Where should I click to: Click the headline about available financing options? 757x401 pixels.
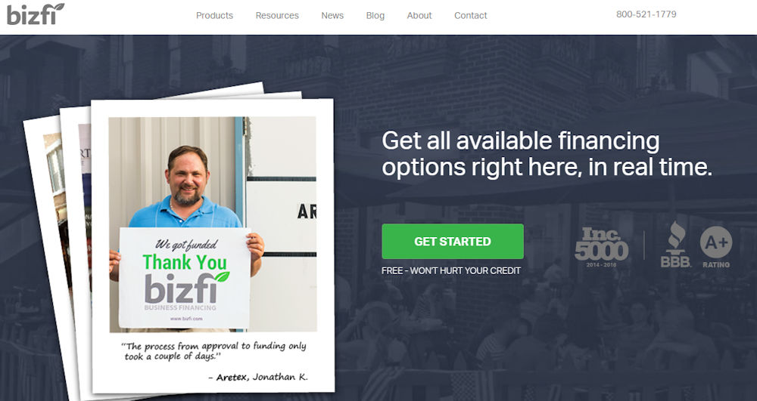(547, 154)
